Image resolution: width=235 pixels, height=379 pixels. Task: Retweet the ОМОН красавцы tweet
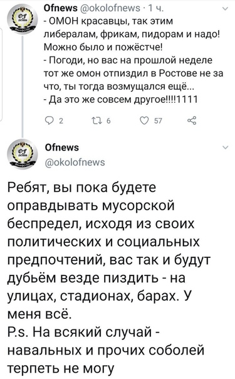pyautogui.click(x=97, y=120)
